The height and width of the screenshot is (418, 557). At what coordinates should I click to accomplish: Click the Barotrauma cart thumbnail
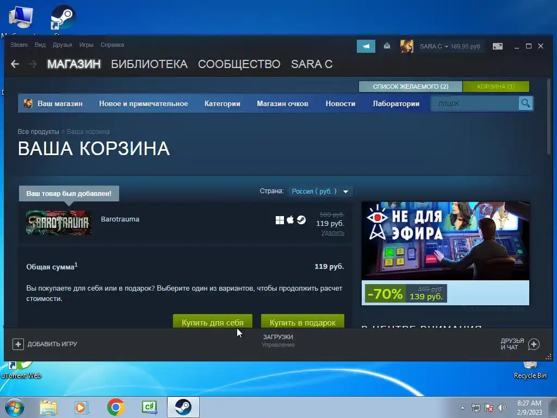[x=59, y=223]
